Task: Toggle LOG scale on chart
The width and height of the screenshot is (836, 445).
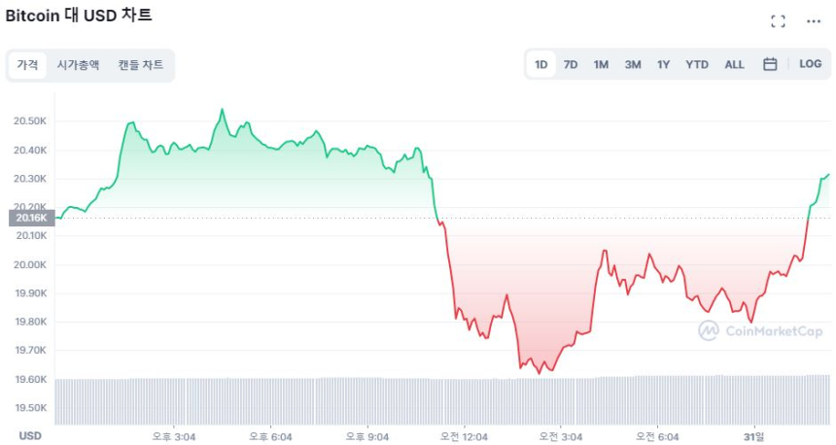Action: 810,64
